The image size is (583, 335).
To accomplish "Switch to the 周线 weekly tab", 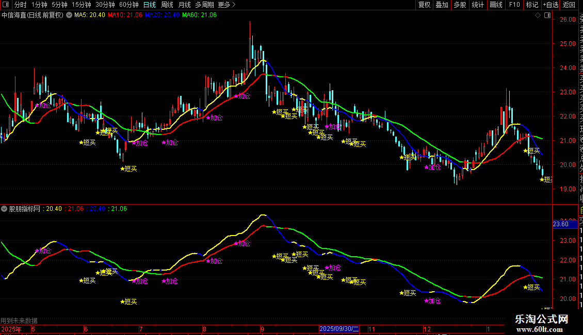I will 167,5.
